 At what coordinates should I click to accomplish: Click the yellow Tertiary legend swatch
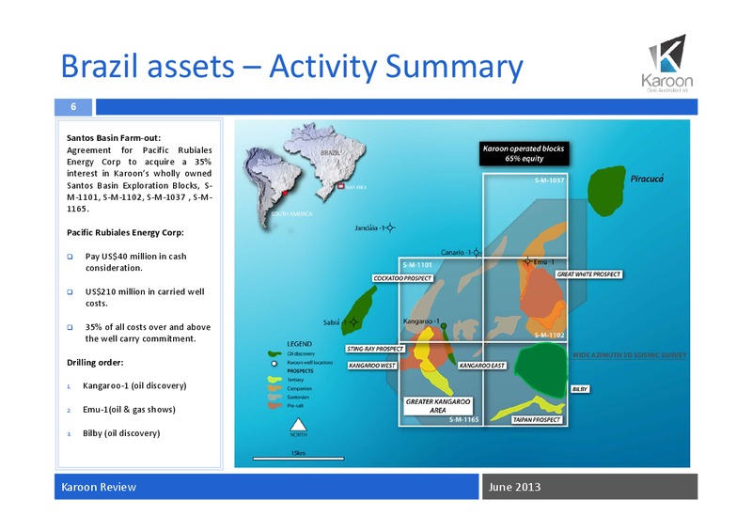274,380
